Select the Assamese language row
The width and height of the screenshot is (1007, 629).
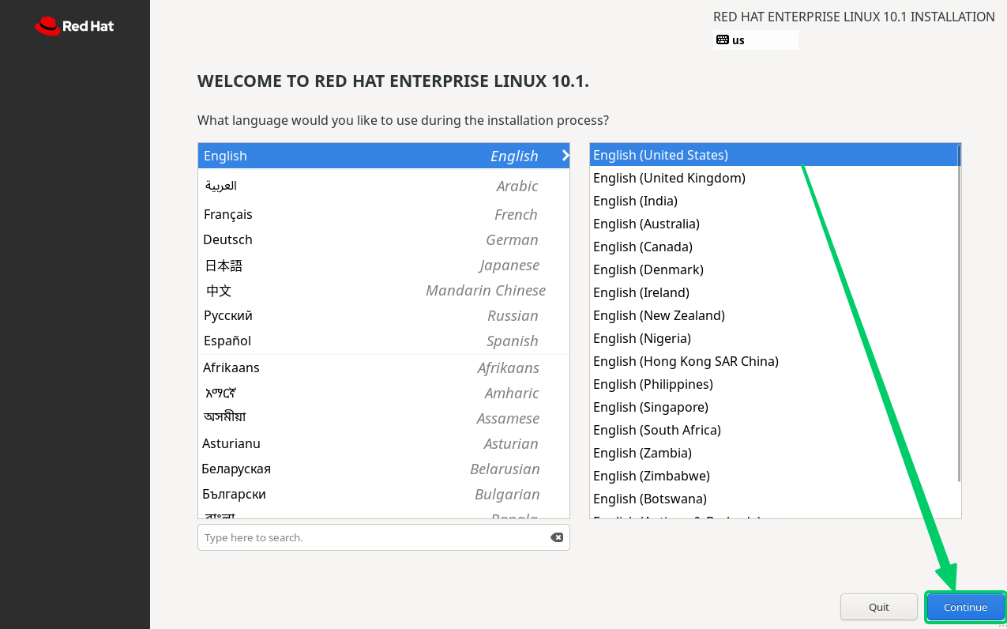pyautogui.click(x=384, y=418)
